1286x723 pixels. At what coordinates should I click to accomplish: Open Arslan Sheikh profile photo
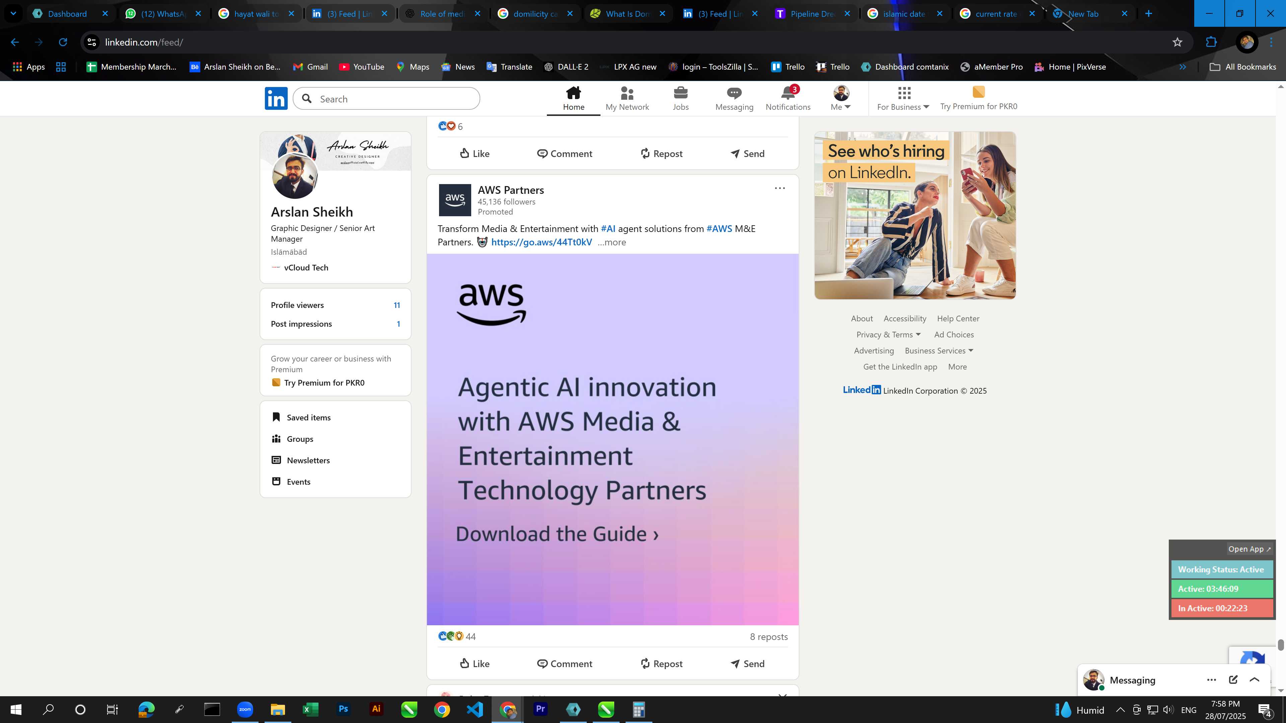295,176
